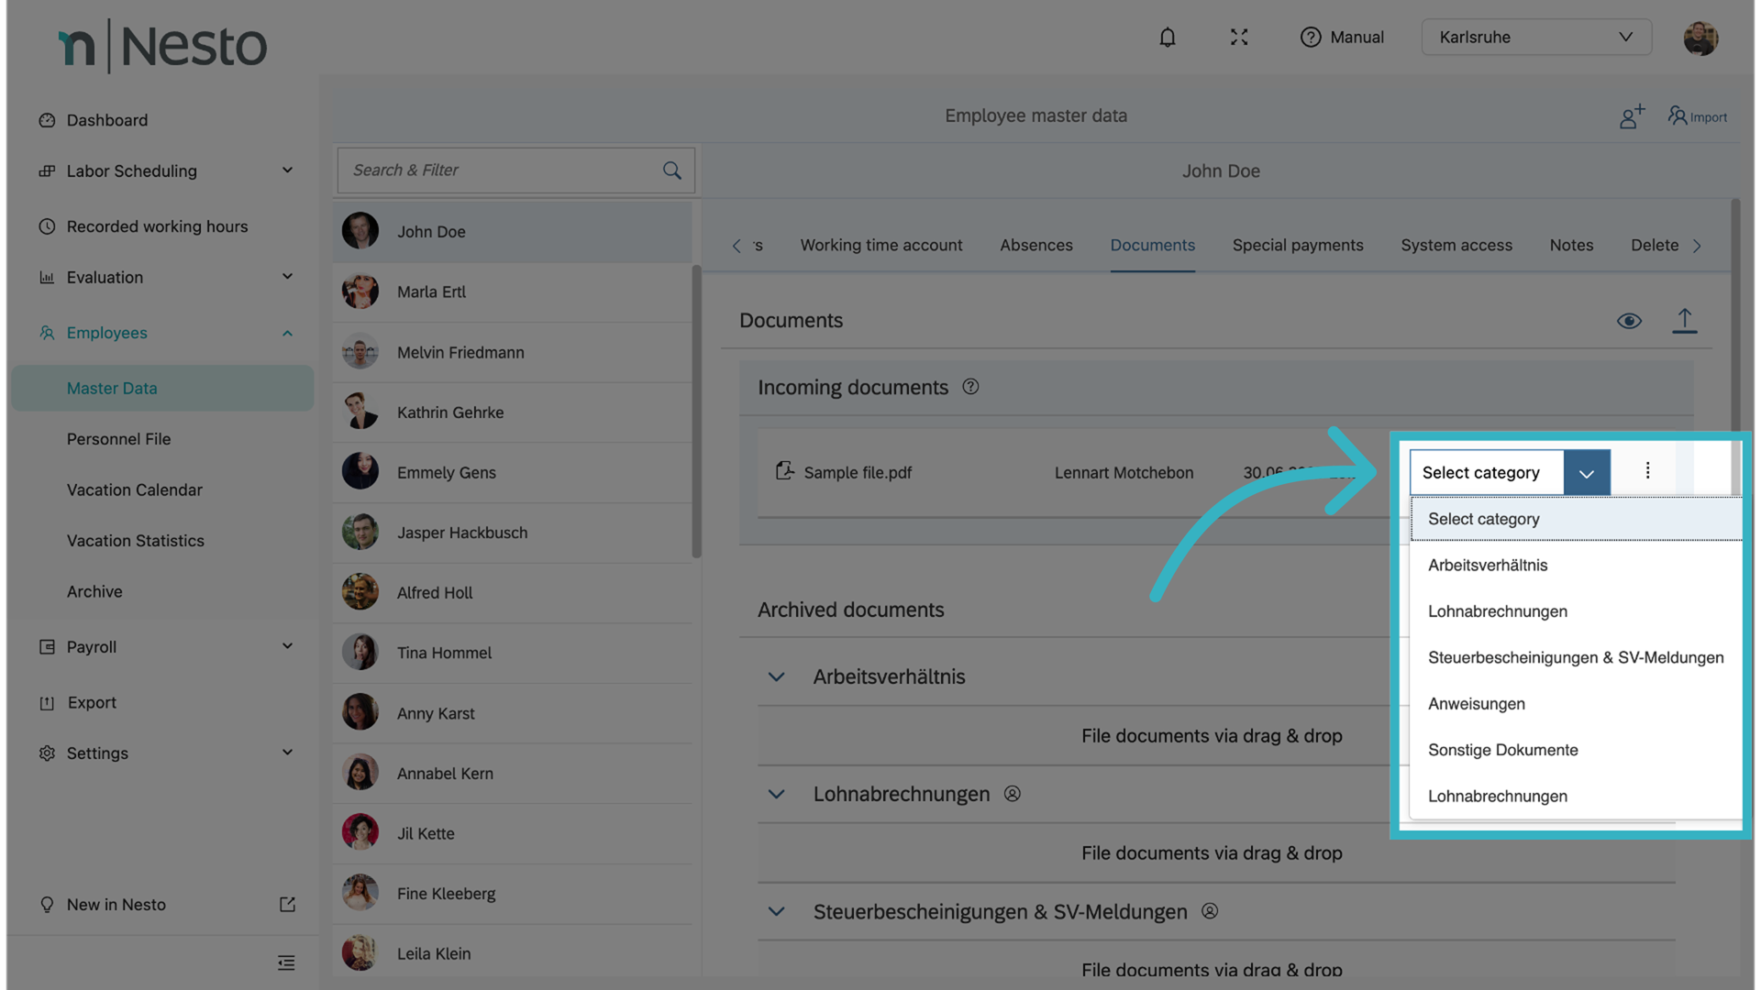Image resolution: width=1761 pixels, height=990 pixels.
Task: Collapse the sidebar menu icon
Action: 286,962
